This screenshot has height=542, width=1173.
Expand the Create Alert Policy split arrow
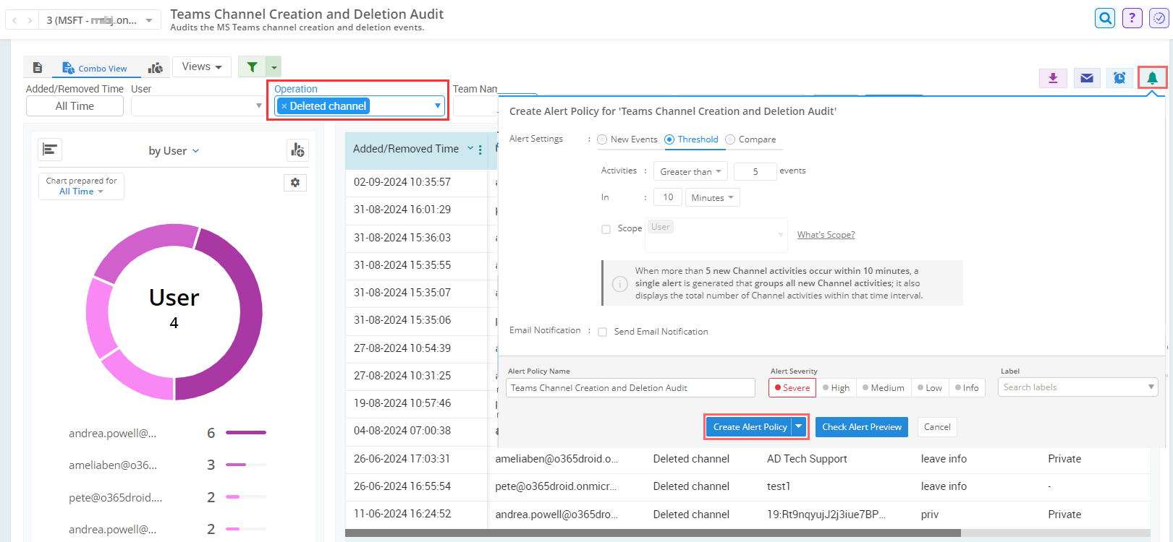799,426
